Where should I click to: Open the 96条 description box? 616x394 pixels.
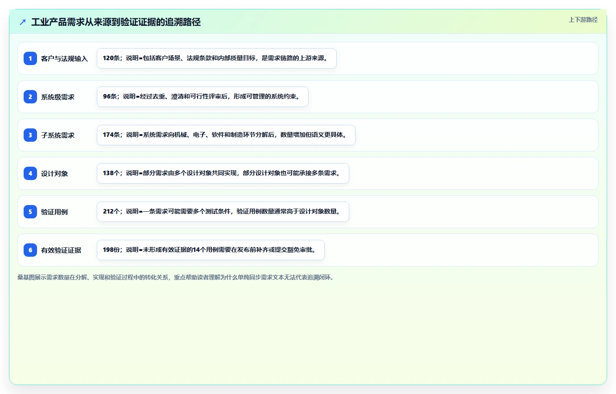[x=203, y=97]
